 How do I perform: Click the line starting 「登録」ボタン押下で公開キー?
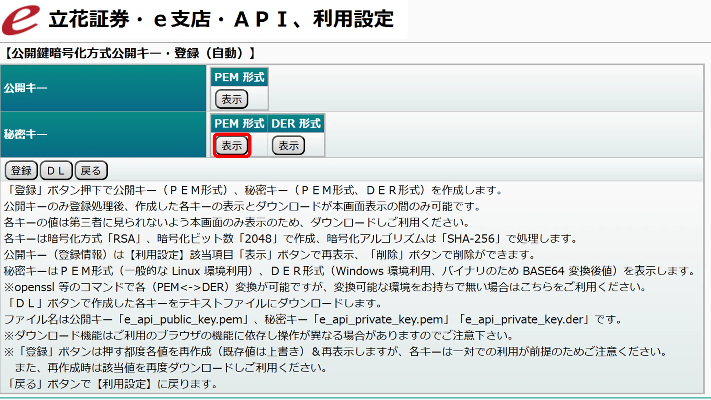pos(254,190)
